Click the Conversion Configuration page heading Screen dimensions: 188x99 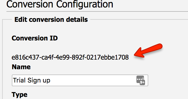click(x=60, y=4)
